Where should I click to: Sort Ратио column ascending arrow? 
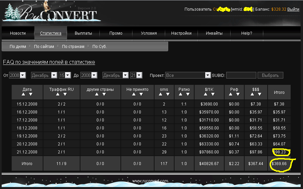[181, 94]
